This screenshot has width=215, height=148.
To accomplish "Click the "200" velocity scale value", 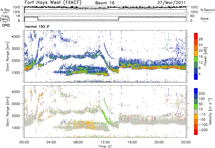I will [x=202, y=94].
